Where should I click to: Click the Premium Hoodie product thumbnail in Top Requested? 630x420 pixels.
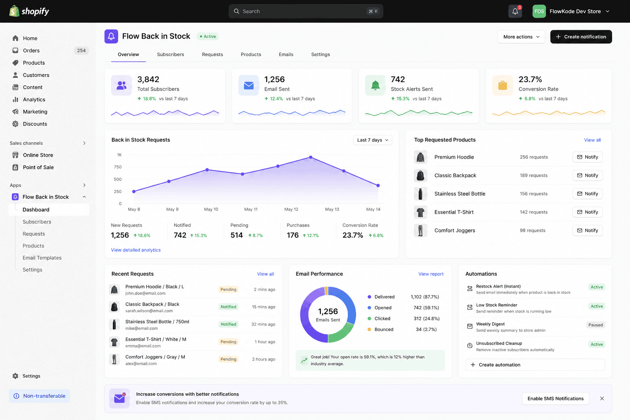420,157
